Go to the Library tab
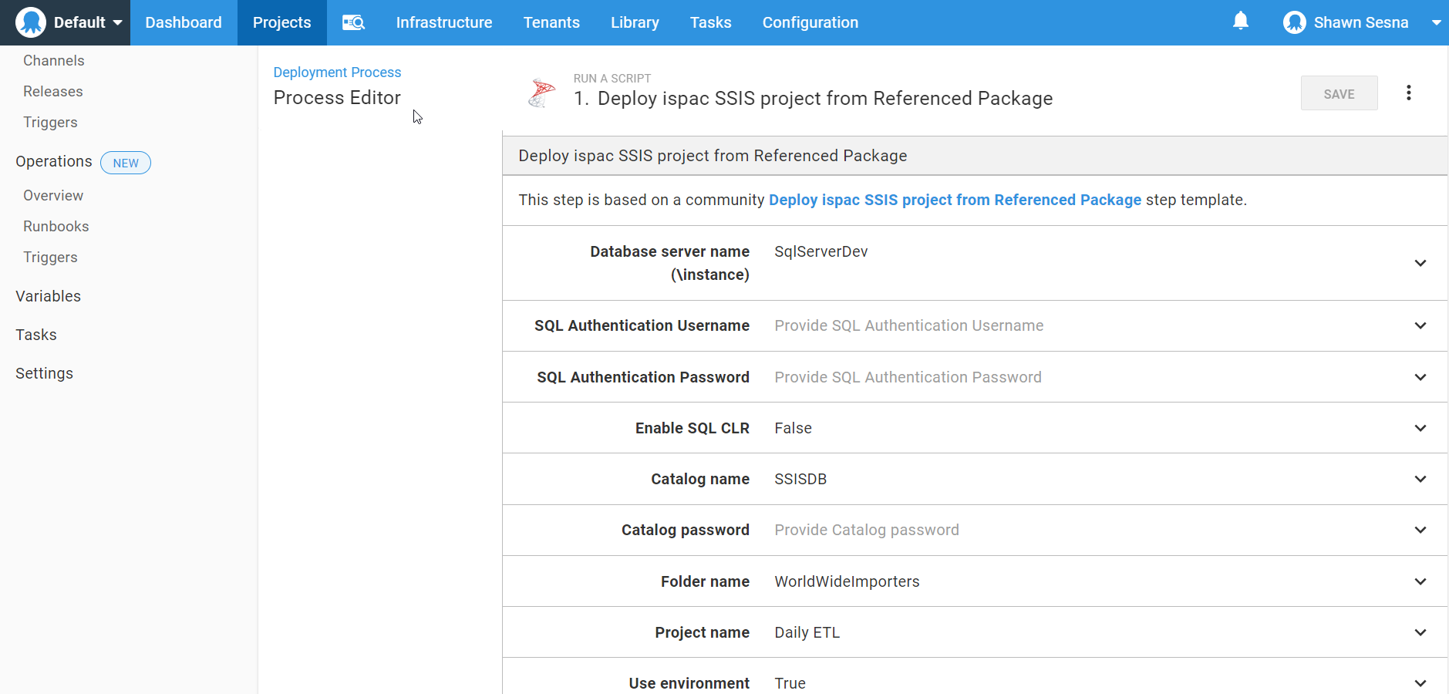 pyautogui.click(x=634, y=22)
